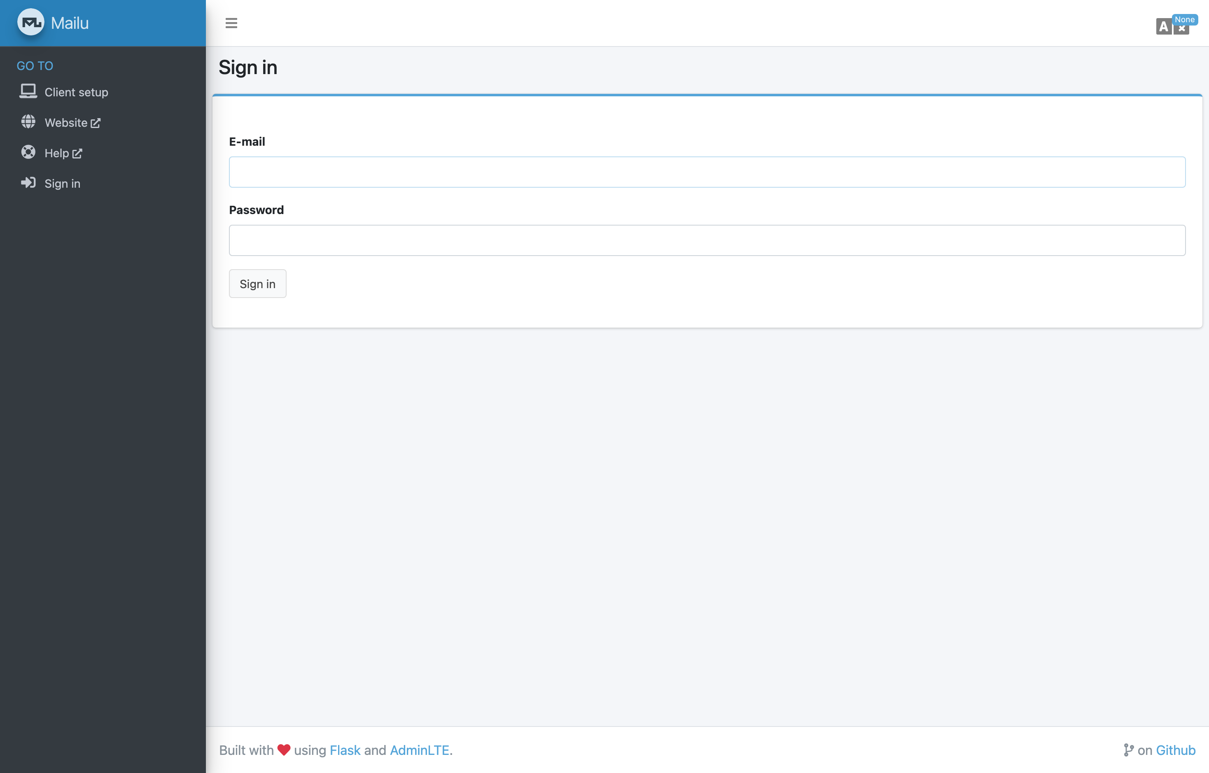Submit with the Sign in button

(257, 284)
